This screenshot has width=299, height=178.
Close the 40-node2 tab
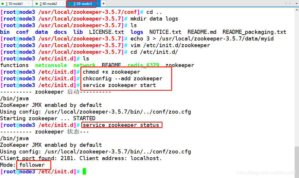63,3
